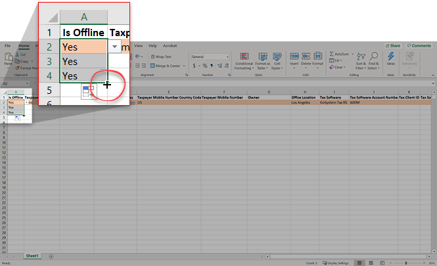Click the Paste clipboard icon
Viewport: 437px width, 266px height.
(x=8, y=58)
